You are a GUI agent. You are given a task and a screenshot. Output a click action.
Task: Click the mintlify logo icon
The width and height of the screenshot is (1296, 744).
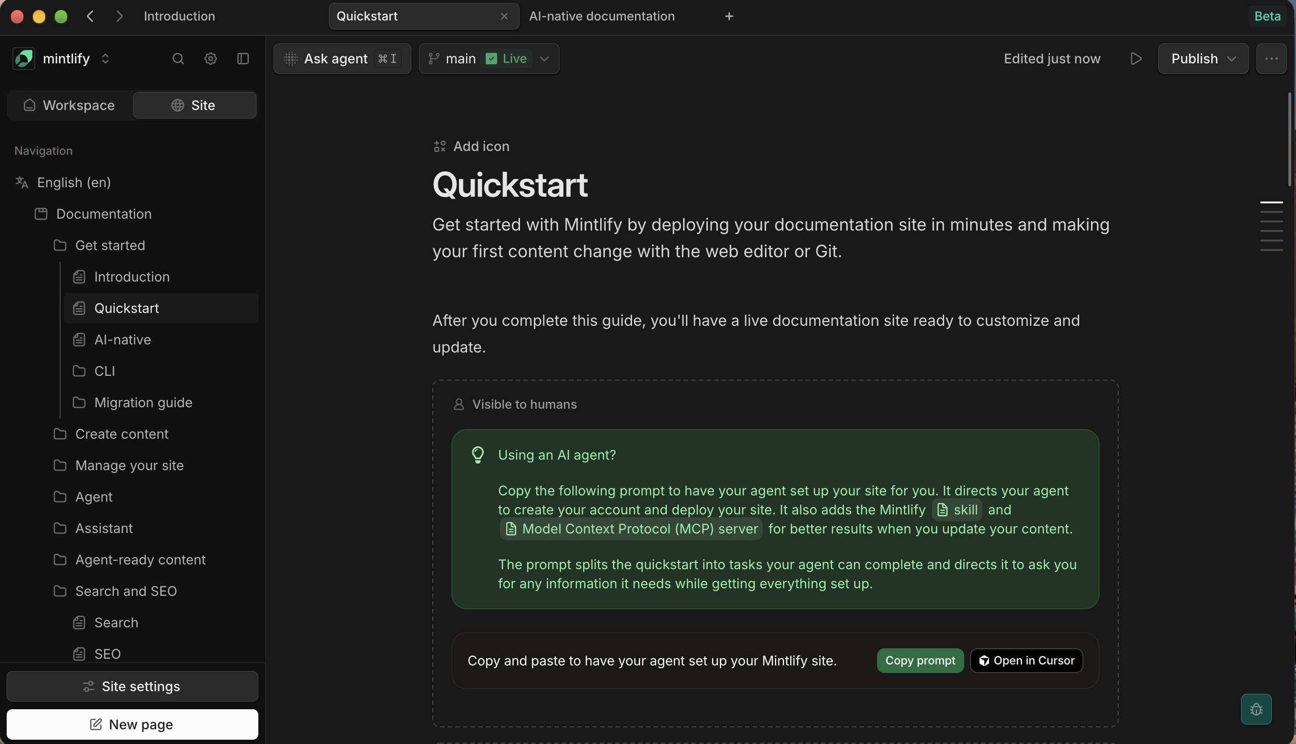pos(23,59)
